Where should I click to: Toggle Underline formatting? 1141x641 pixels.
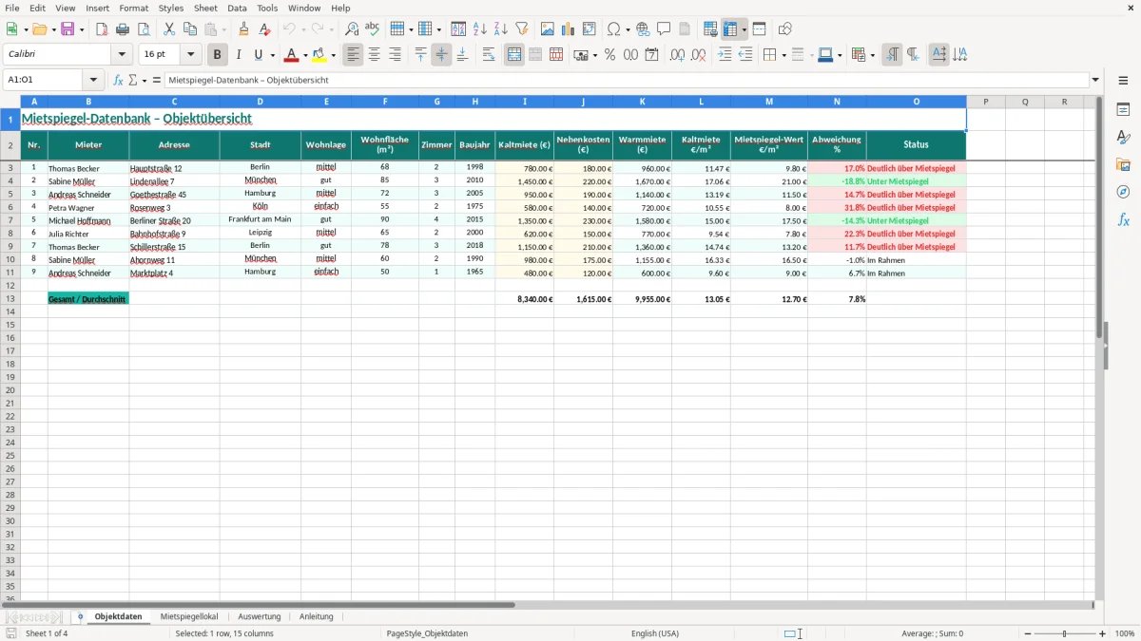click(259, 55)
